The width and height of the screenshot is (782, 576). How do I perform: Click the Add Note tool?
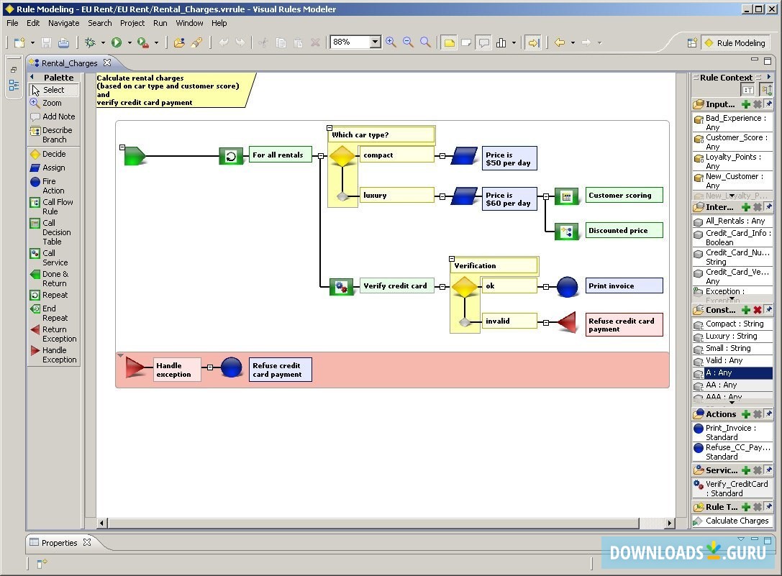53,116
